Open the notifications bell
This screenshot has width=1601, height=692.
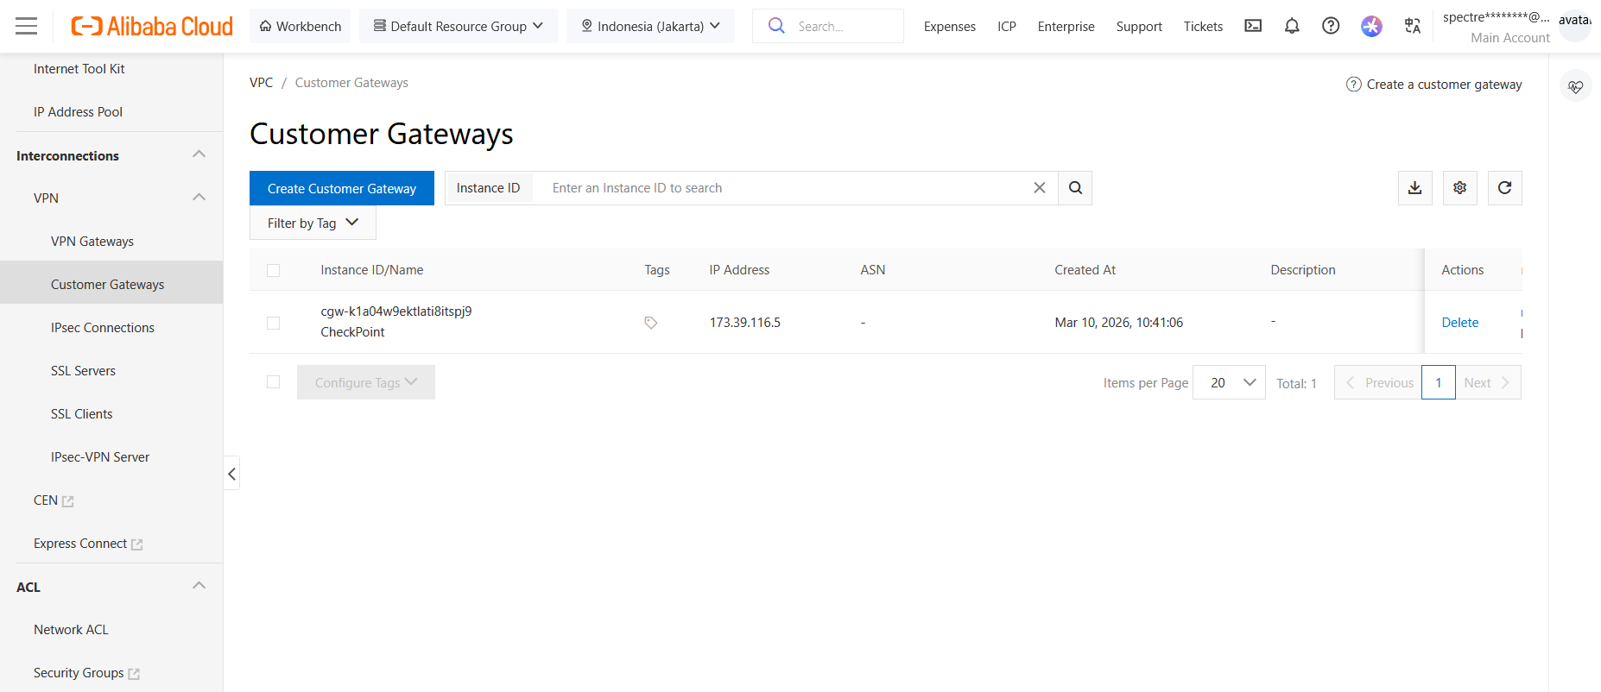(x=1291, y=26)
